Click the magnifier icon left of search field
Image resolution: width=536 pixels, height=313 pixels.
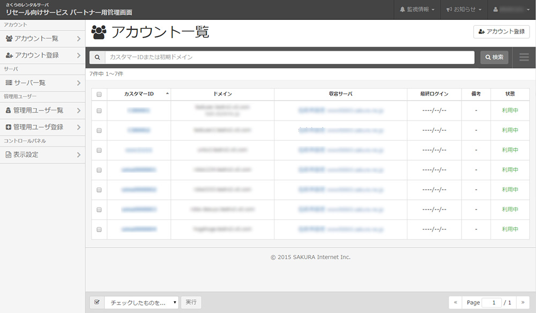coord(97,57)
